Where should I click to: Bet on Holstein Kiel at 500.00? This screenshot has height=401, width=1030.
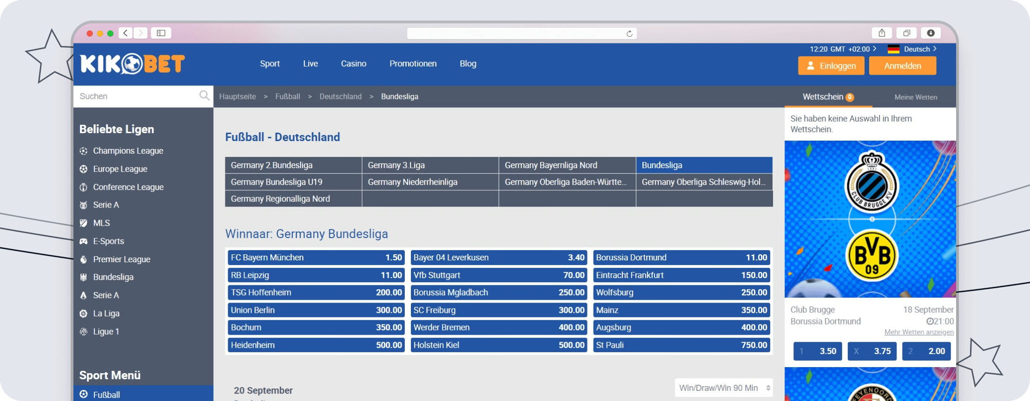click(499, 345)
